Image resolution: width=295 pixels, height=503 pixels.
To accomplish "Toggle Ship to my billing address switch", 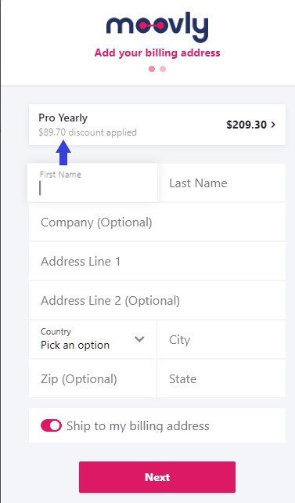I will (x=51, y=425).
